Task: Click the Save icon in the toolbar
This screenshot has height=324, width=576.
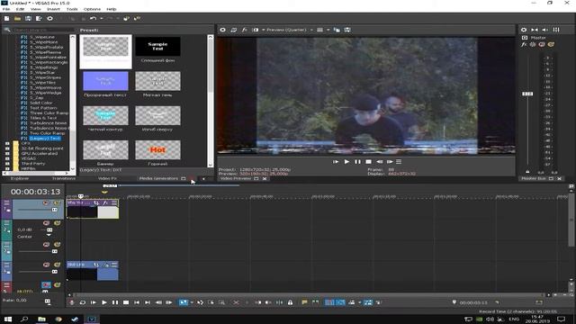Action: point(28,18)
